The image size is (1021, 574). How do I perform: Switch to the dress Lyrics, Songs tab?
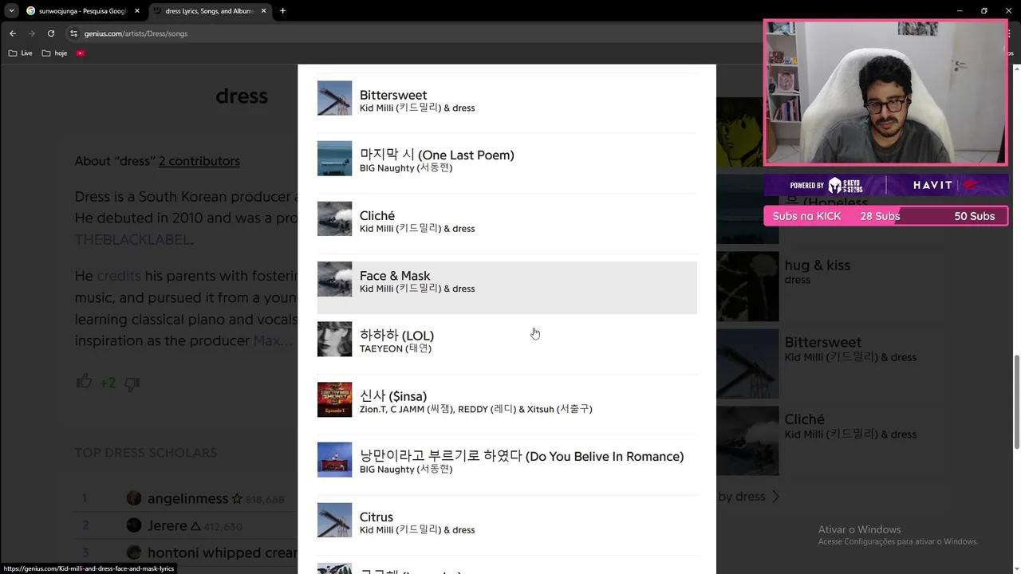point(209,11)
